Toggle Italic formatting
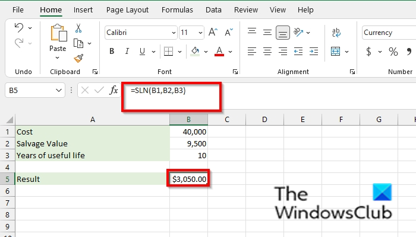 127,52
